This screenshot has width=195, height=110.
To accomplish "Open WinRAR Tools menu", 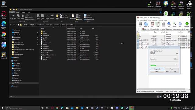I will click(x=150, y=20).
